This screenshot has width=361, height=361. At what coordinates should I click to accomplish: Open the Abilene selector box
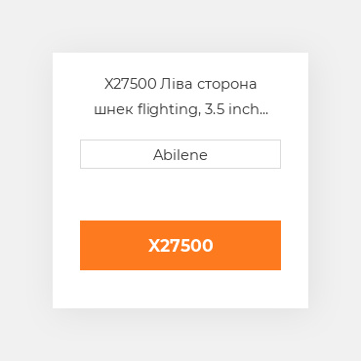[180, 154]
